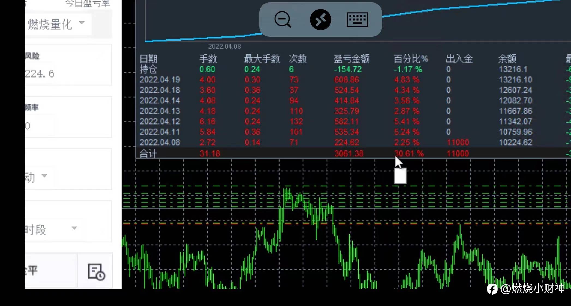
Task: Click the 余额 column header
Action: tap(507, 59)
